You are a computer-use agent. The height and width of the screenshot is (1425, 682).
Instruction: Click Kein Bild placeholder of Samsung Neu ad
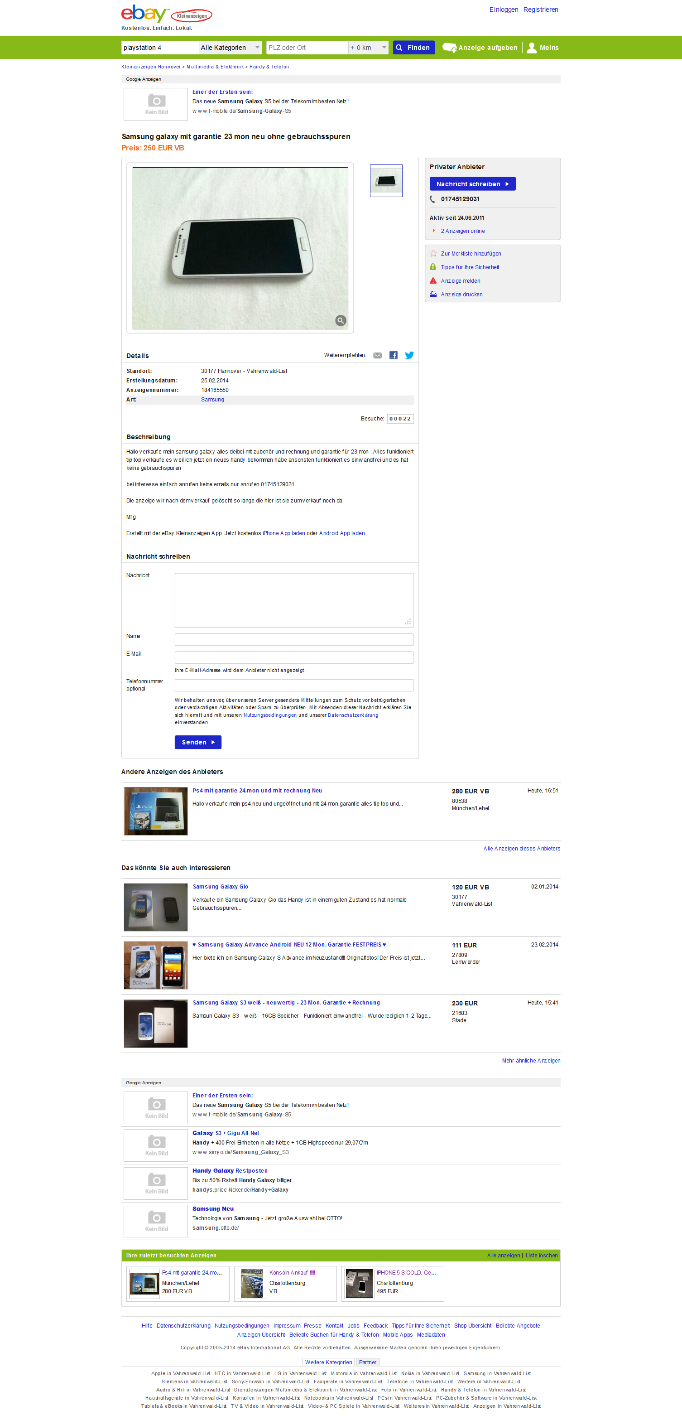point(156,1221)
